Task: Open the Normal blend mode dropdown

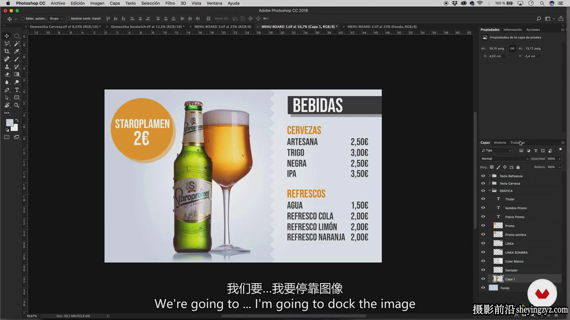Action: pos(505,159)
